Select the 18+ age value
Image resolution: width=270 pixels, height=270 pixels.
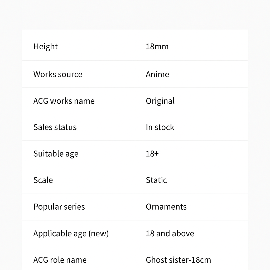(x=152, y=154)
